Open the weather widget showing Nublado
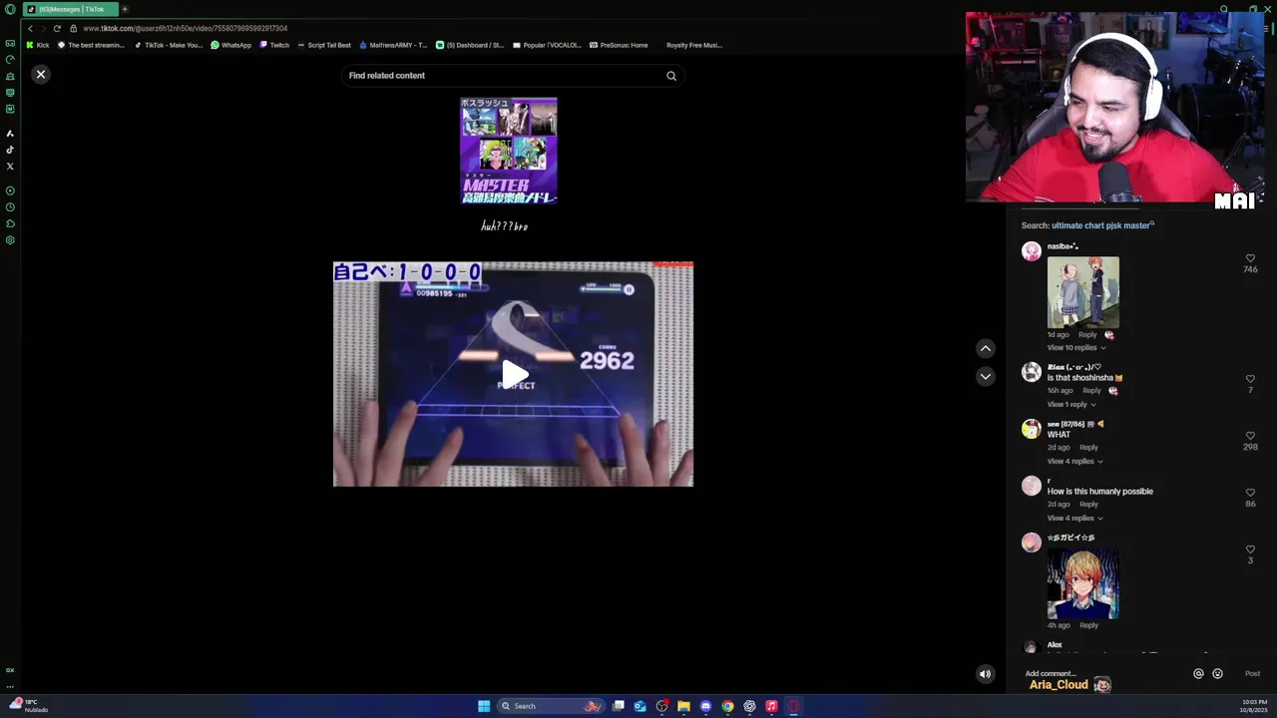Image resolution: width=1277 pixels, height=718 pixels. click(x=28, y=706)
